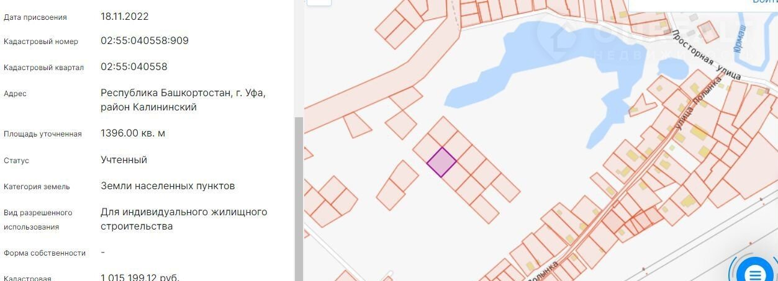Click the Кадастровый квартал value 02:55:040558
Screen dimensions: 778x281
133,66
